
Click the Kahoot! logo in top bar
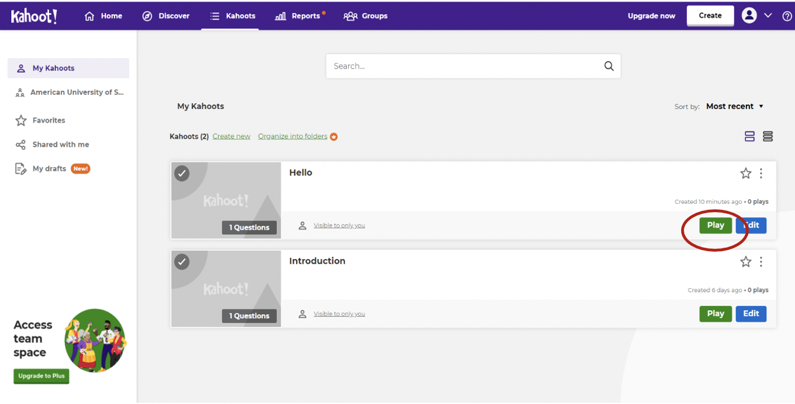click(34, 16)
